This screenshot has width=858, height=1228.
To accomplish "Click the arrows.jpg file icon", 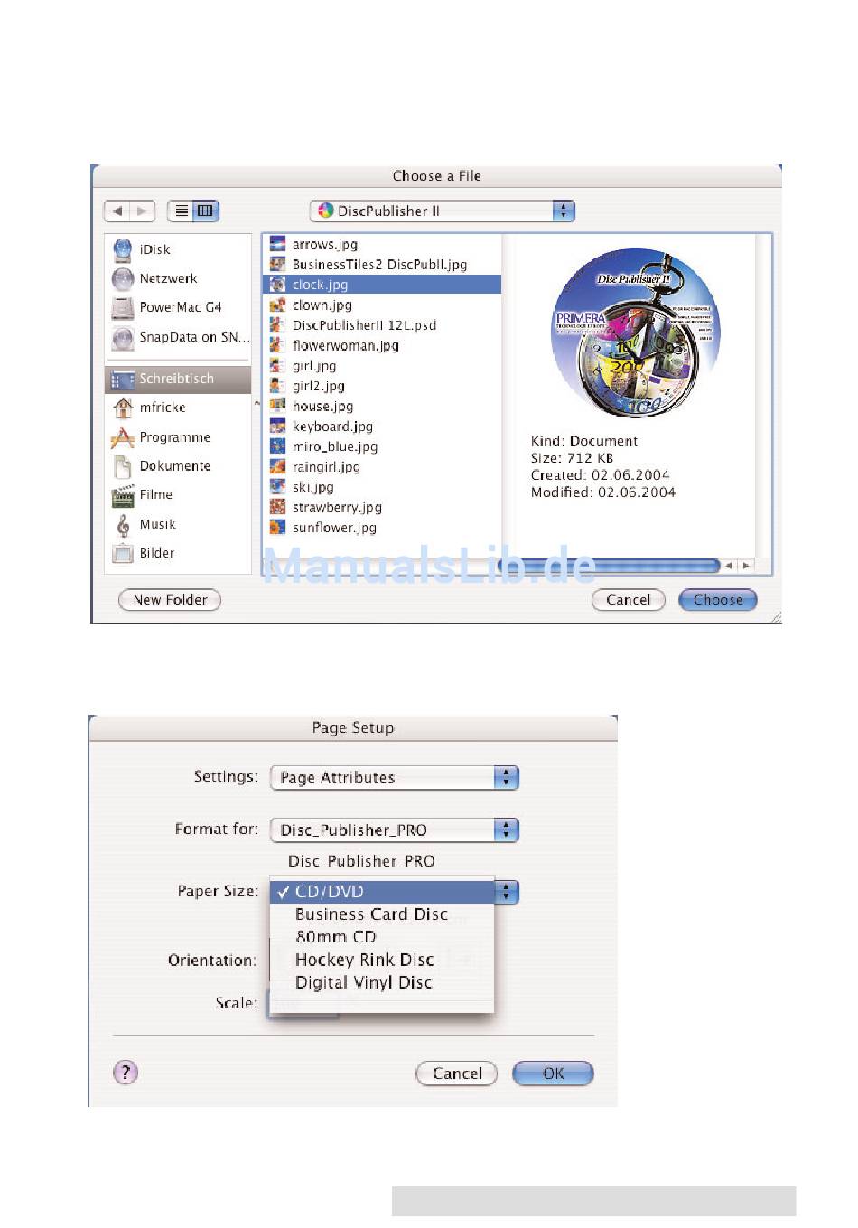I will 278,244.
